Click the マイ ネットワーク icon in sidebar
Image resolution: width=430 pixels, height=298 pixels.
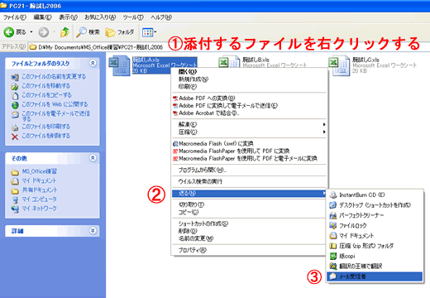coord(15,209)
